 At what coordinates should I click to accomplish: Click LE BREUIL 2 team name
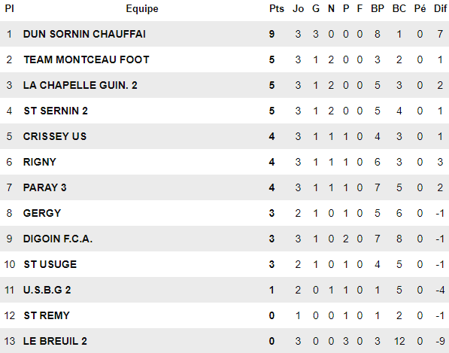tap(55, 341)
